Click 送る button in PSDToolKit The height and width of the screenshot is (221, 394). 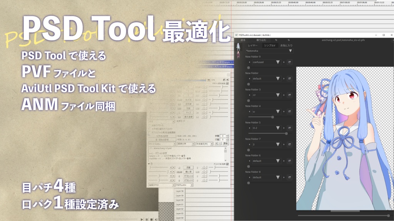click(x=243, y=40)
